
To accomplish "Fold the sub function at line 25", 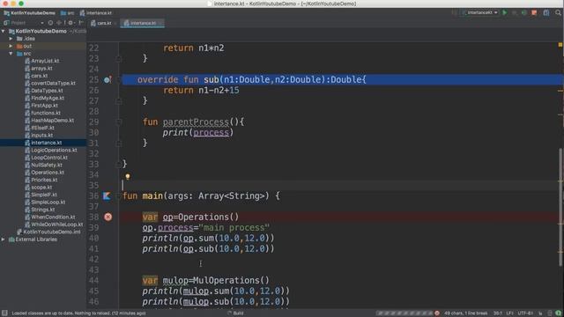I will pos(118,80).
